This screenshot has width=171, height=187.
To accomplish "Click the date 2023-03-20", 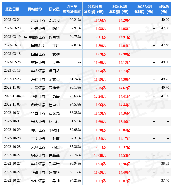I will (12, 28).
